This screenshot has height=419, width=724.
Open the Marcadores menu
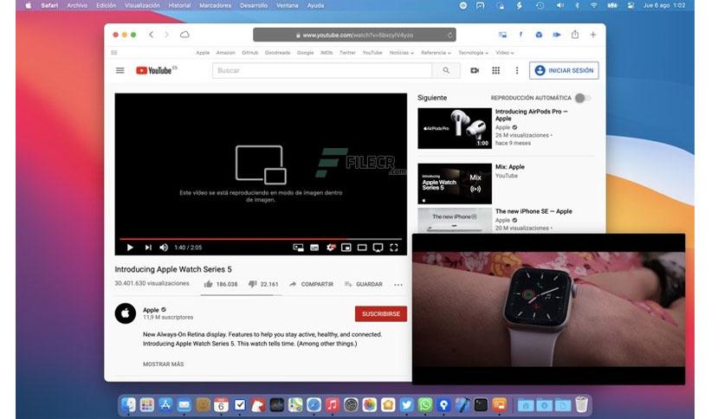[x=215, y=5]
